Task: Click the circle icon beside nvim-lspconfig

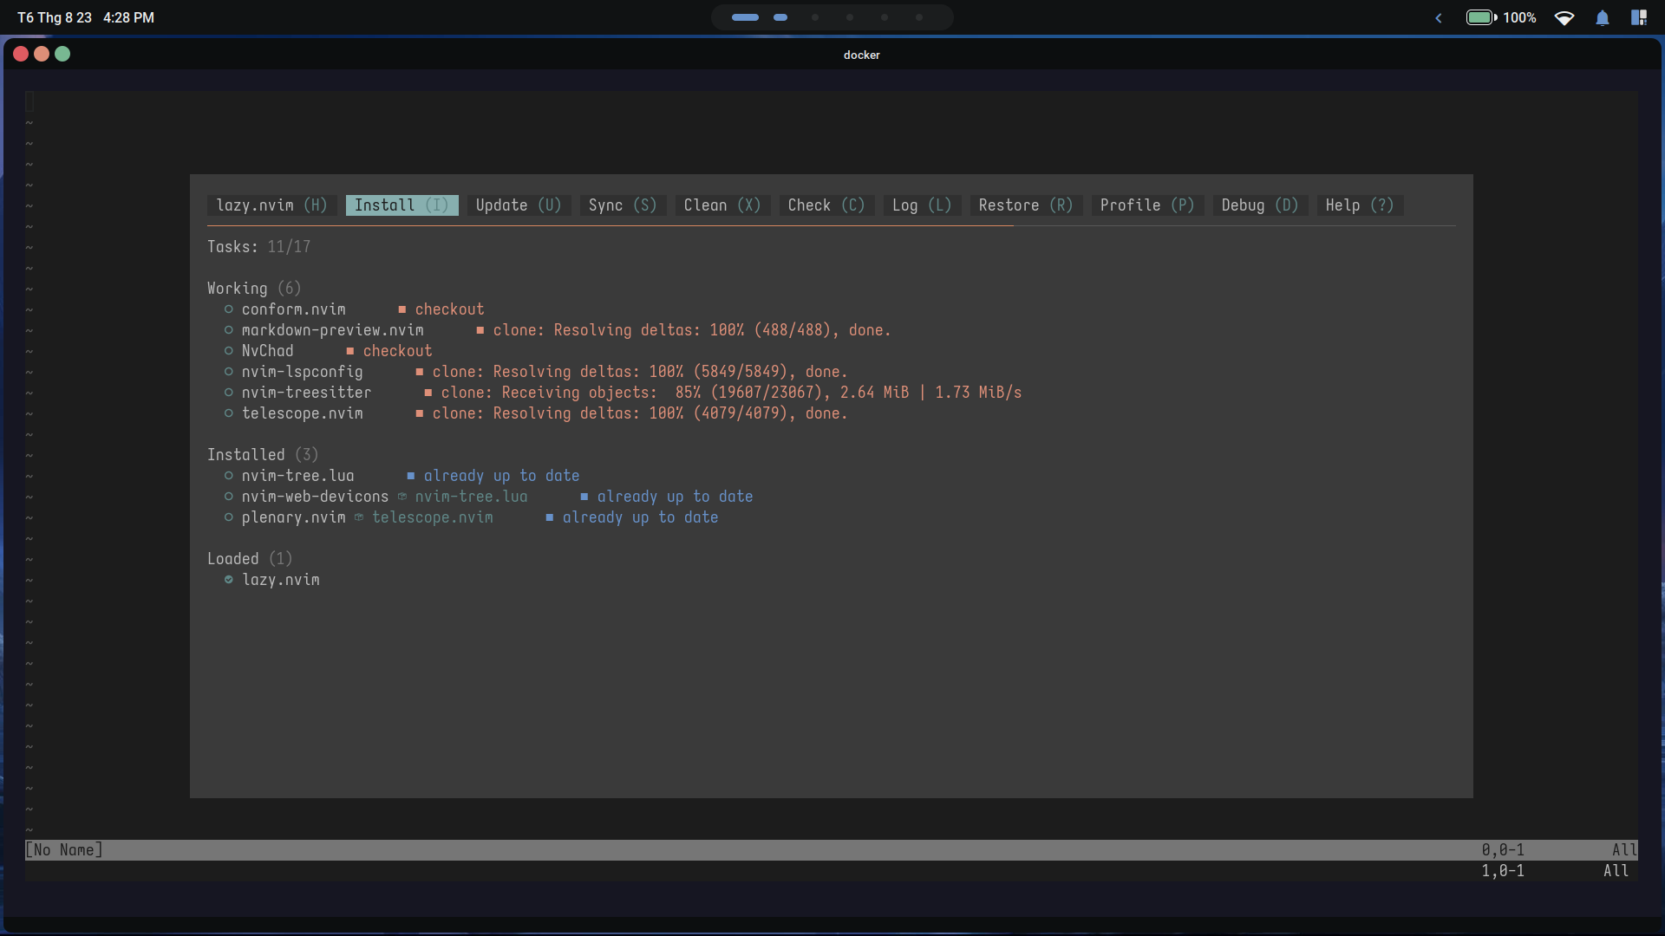Action: pos(229,372)
